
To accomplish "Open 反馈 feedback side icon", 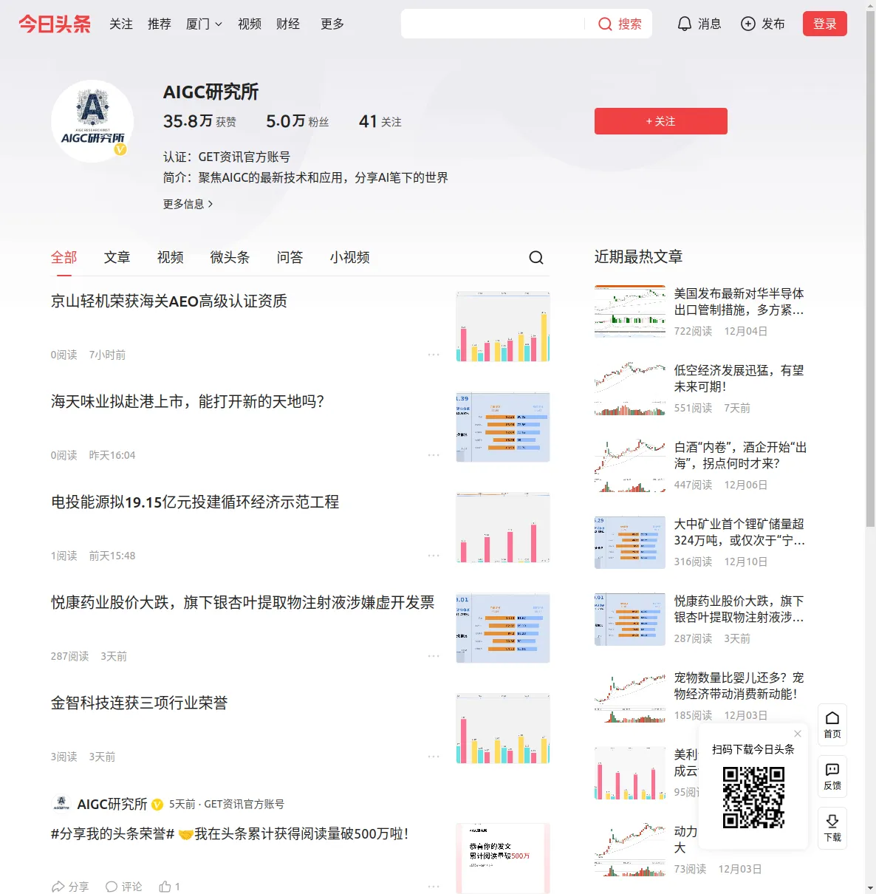I will (832, 776).
